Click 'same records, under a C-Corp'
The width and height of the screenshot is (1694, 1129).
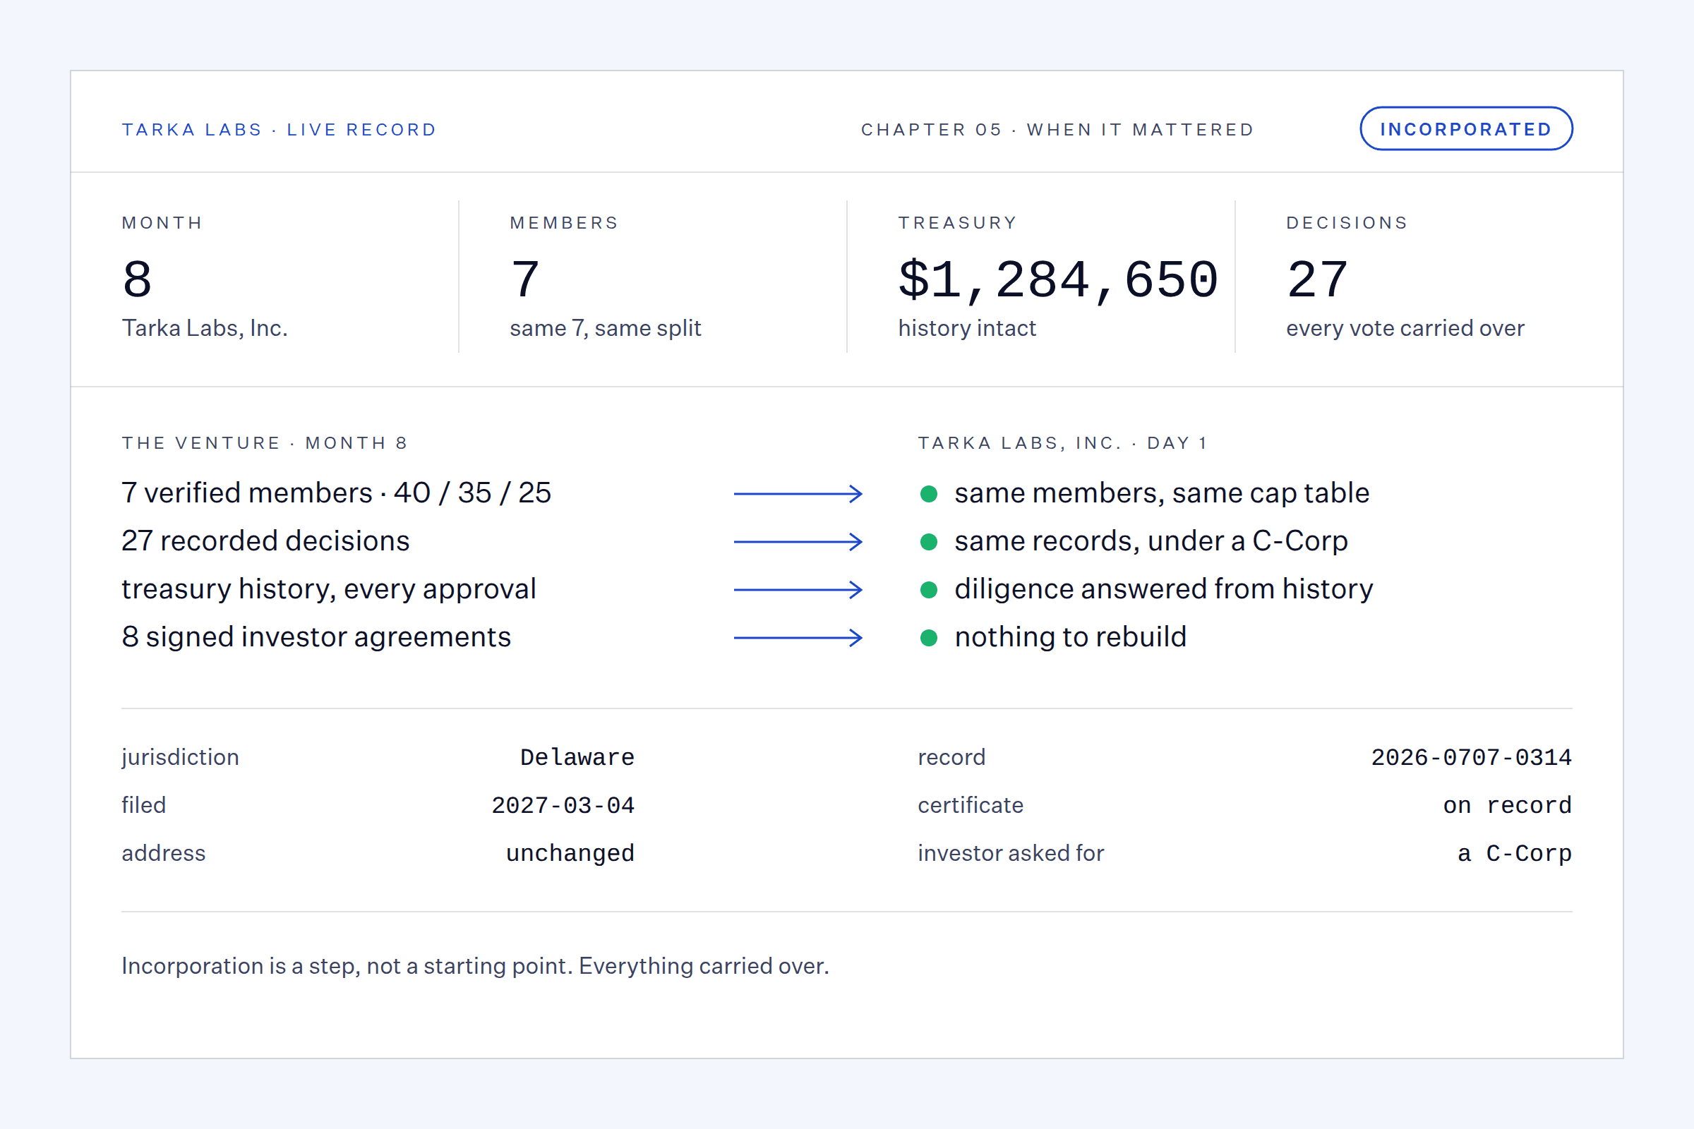(x=1151, y=541)
